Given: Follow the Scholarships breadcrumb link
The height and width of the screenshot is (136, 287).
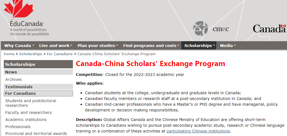Looking at the screenshot, I should (31, 54).
